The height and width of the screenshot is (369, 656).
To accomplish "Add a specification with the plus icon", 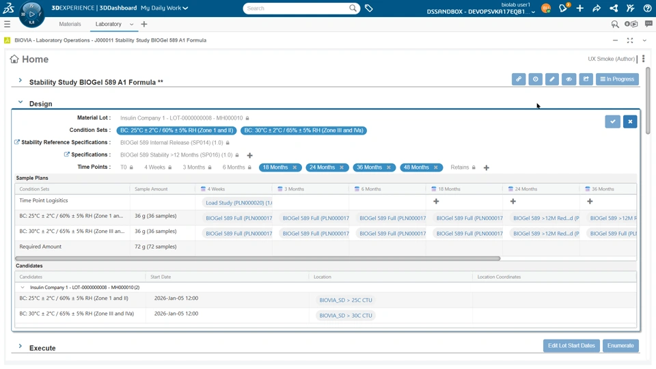I will click(250, 155).
